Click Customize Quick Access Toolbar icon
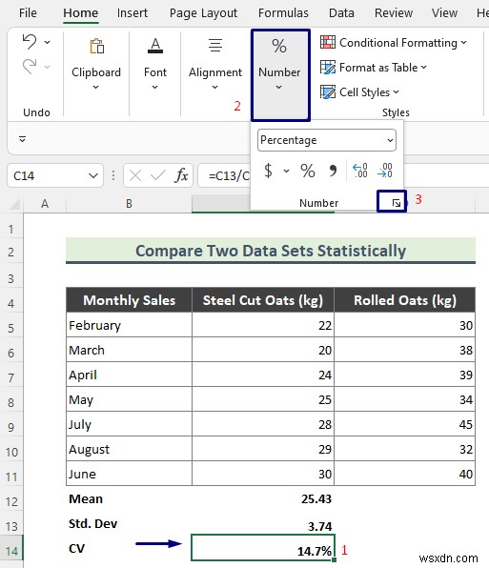The height and width of the screenshot is (568, 489). 23,139
